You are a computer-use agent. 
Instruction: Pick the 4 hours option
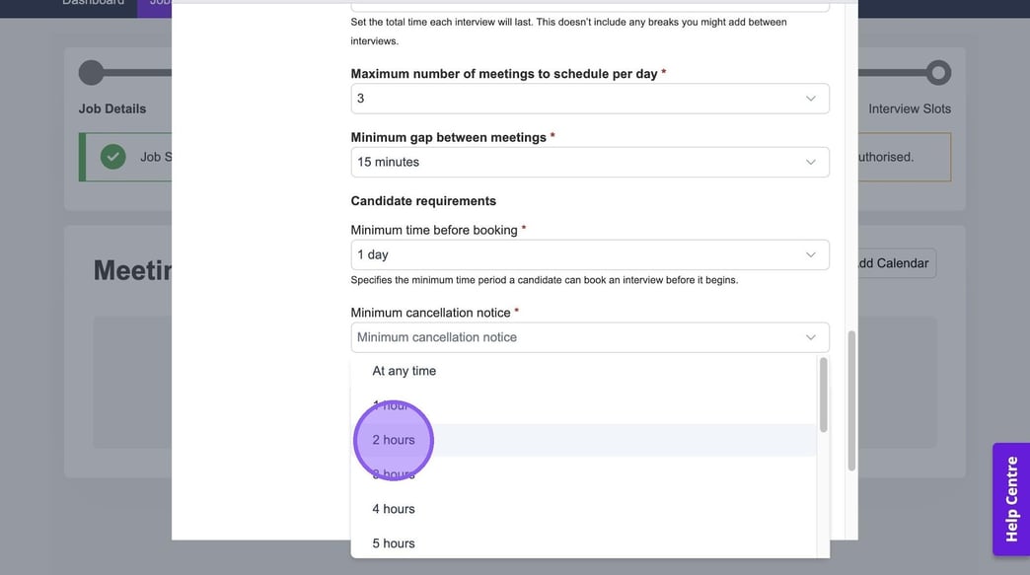click(394, 509)
